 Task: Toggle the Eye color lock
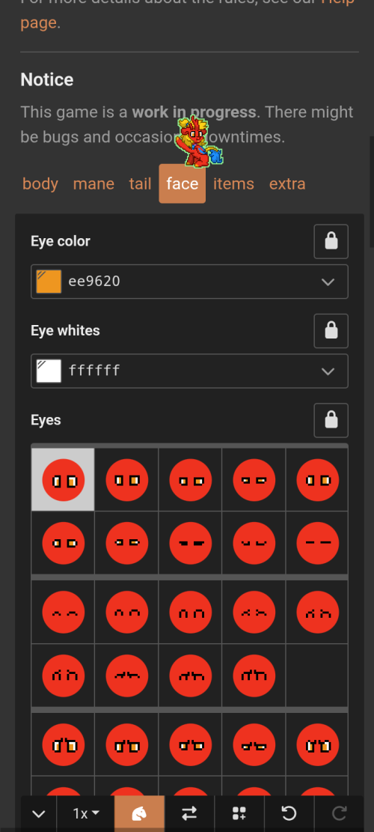click(x=331, y=241)
